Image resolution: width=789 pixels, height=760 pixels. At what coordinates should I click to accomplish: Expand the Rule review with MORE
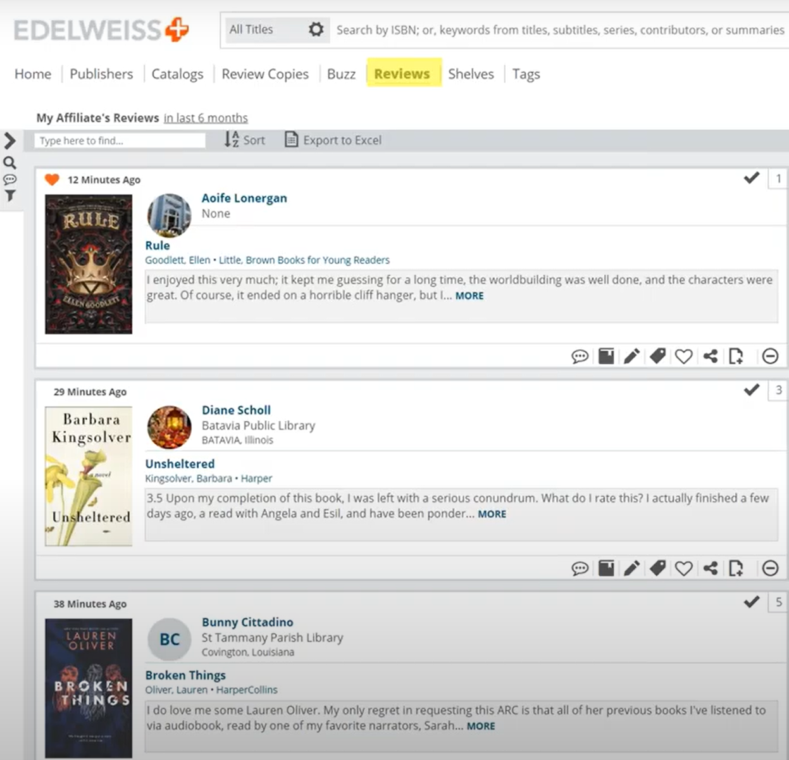[x=469, y=296]
